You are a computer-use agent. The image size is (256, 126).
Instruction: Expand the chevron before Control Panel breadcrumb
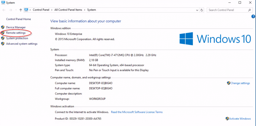30,10
